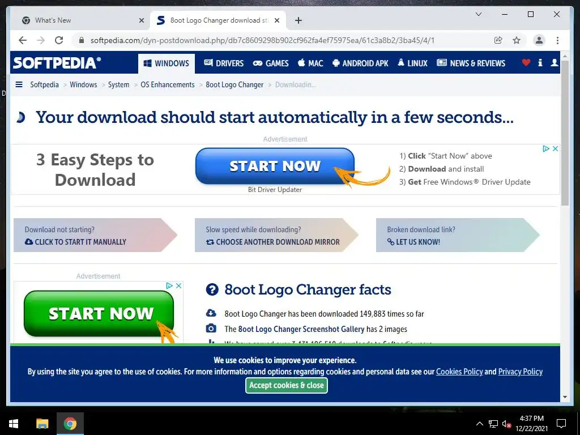Click the muted volume tray icon
Screen dimensions: 580x435
pyautogui.click(x=506, y=424)
